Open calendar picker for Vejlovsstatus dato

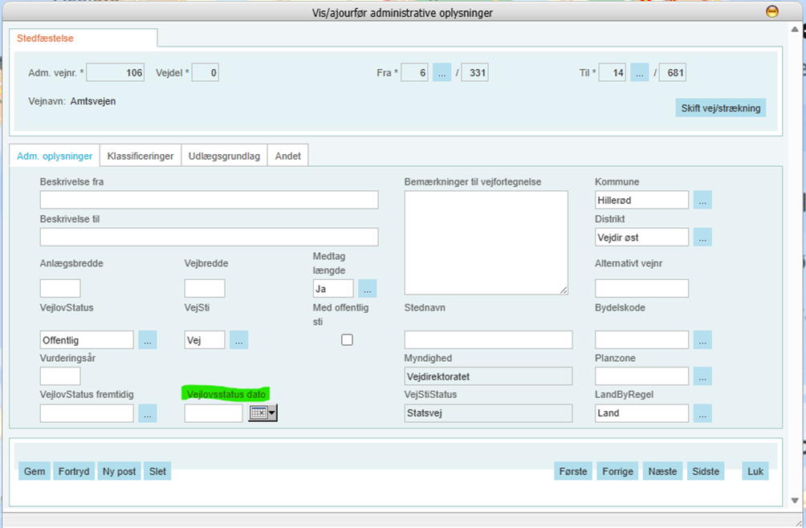(x=262, y=413)
